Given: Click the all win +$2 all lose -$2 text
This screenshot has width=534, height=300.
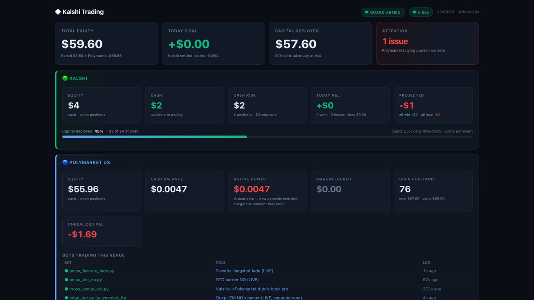Looking at the screenshot, I should pyautogui.click(x=420, y=115).
